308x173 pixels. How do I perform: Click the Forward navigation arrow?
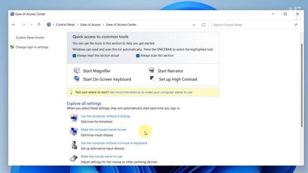(24, 25)
